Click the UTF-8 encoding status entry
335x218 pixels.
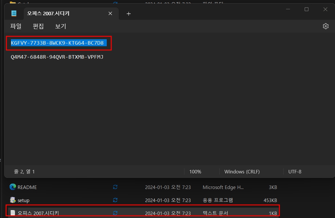295,172
